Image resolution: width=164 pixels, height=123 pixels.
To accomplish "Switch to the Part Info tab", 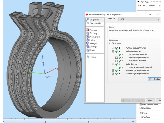I will (x=152, y=6).
